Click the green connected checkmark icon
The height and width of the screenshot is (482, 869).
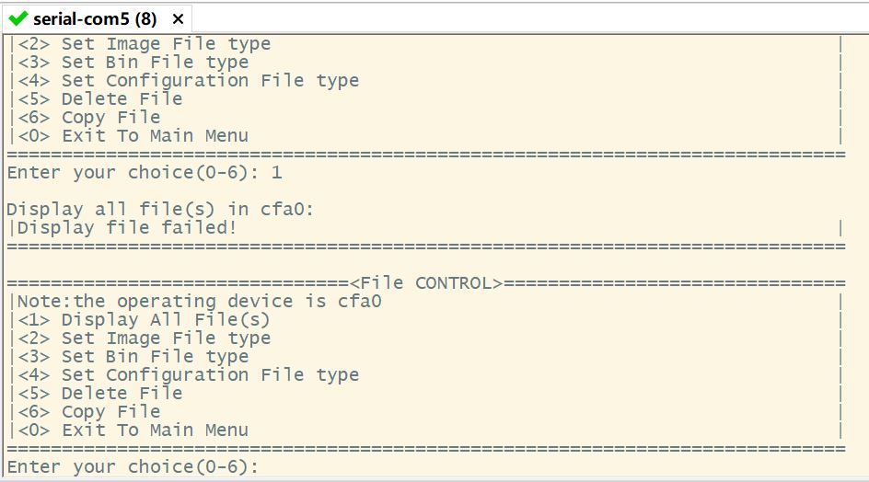click(x=17, y=18)
